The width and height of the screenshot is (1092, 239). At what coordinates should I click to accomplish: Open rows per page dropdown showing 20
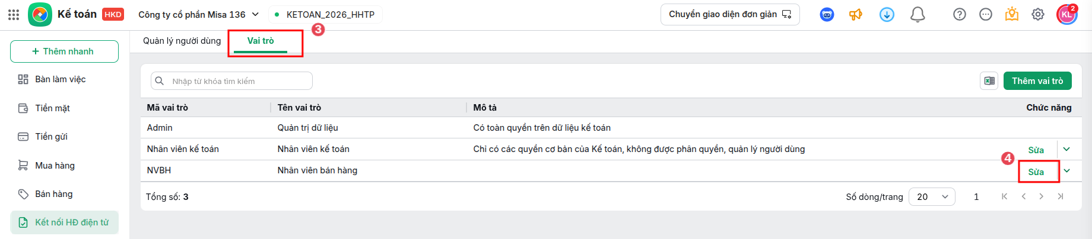932,196
